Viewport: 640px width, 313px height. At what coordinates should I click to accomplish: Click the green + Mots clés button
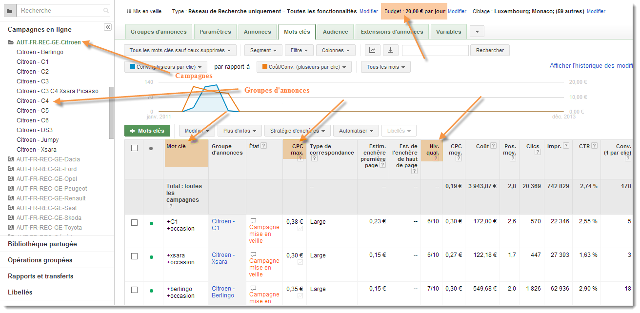tap(147, 131)
